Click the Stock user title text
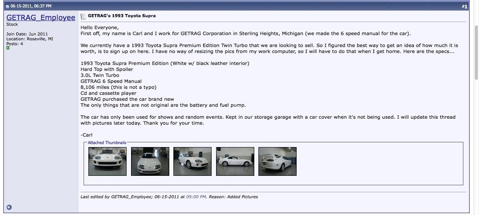 pyautogui.click(x=12, y=24)
